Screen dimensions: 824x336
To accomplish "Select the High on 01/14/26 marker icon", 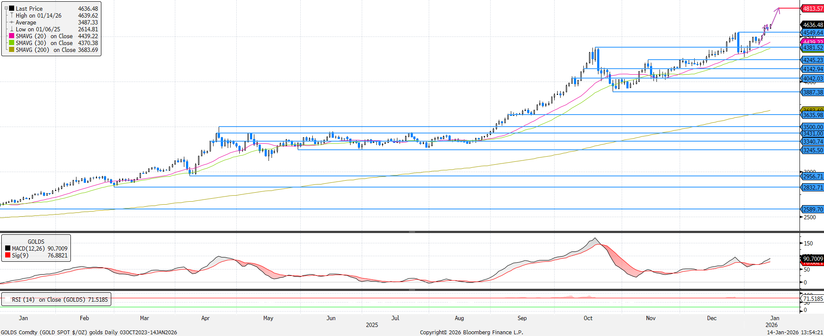I will 12,15.
